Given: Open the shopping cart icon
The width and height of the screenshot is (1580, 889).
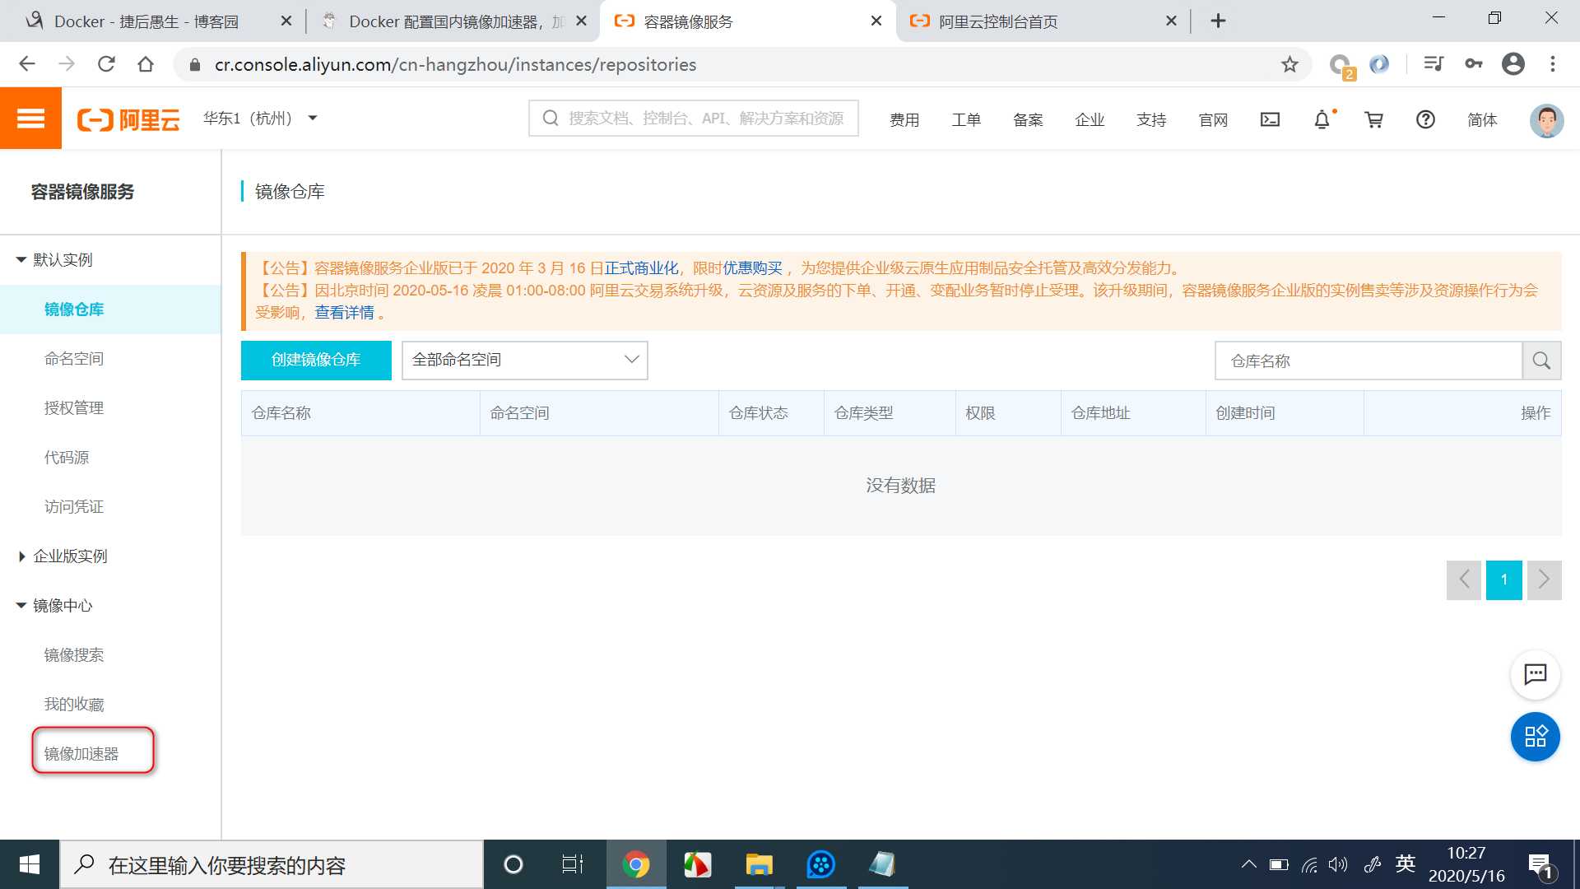Looking at the screenshot, I should pos(1373,119).
